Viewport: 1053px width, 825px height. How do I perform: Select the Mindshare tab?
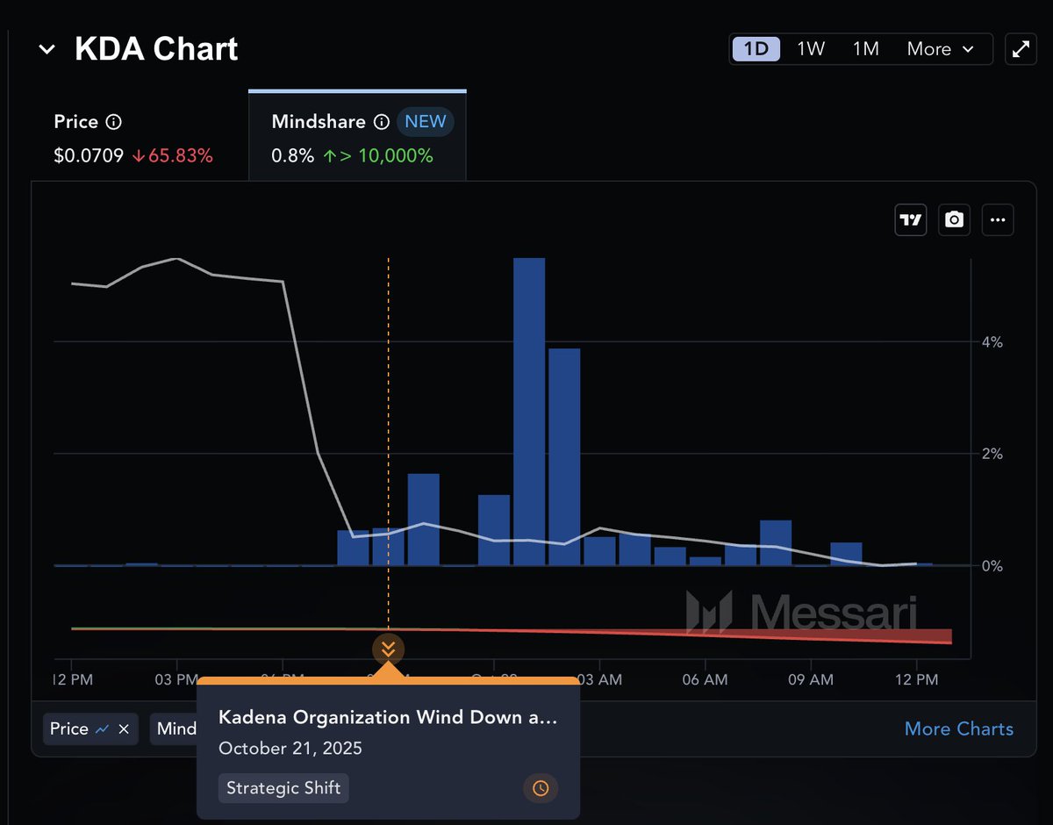tap(357, 137)
